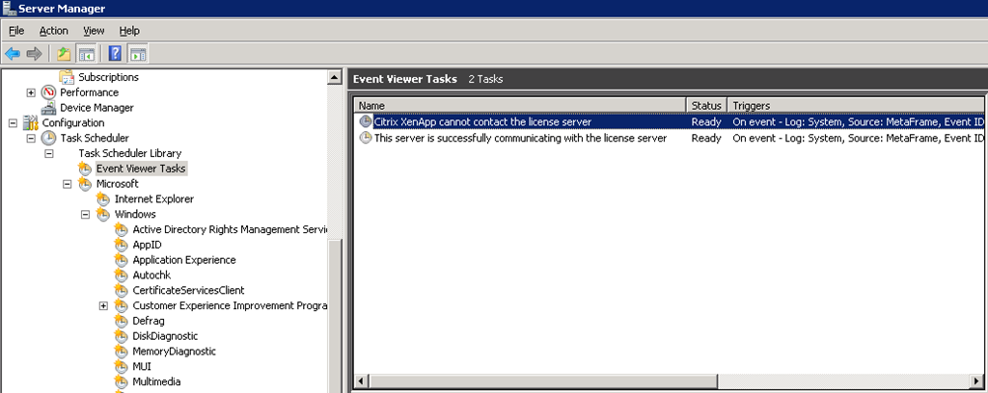Click the Windows task folder icon
This screenshot has width=988, height=393.
[102, 214]
